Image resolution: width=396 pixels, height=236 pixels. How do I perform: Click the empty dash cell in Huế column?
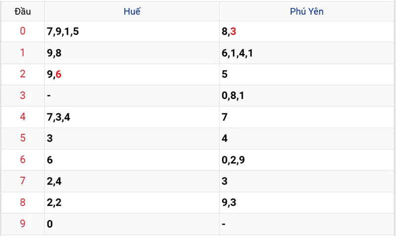click(49, 95)
